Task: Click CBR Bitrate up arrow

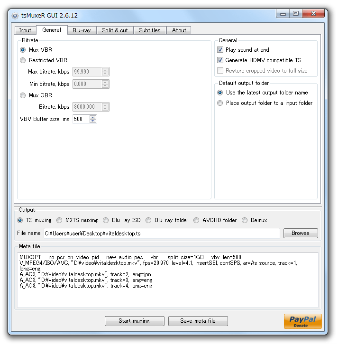Action: 105,105
